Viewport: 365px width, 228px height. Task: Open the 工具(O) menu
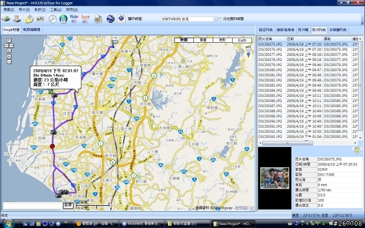tap(56, 10)
